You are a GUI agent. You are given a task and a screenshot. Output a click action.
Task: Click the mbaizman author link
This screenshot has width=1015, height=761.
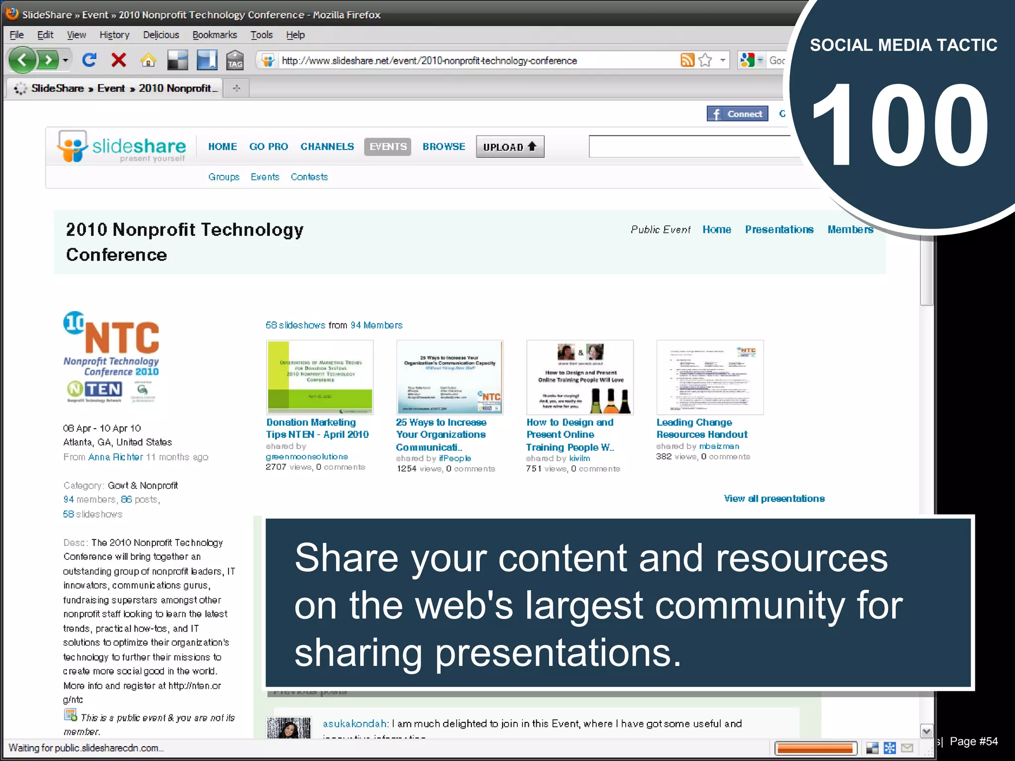tap(719, 446)
